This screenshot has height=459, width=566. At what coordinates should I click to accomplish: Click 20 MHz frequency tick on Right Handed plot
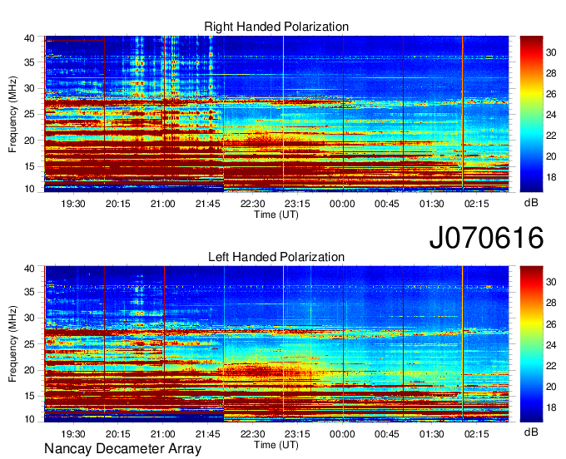(x=29, y=141)
